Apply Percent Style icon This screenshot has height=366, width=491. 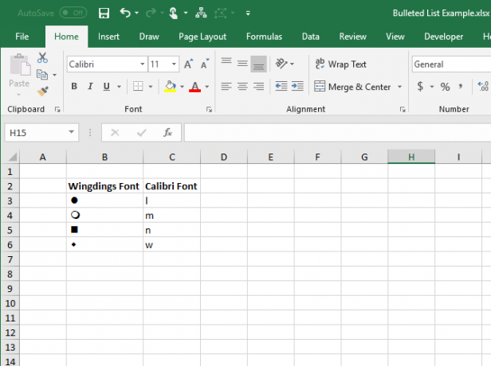pos(445,87)
